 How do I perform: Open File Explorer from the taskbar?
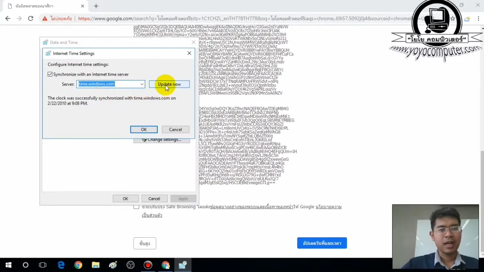tap(95, 265)
